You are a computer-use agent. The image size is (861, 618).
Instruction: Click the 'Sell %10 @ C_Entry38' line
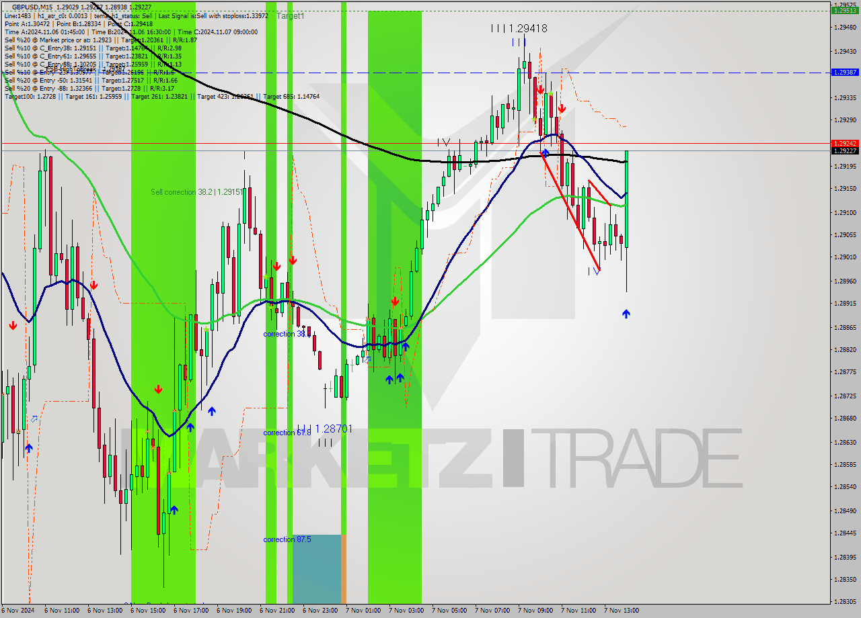(x=93, y=48)
